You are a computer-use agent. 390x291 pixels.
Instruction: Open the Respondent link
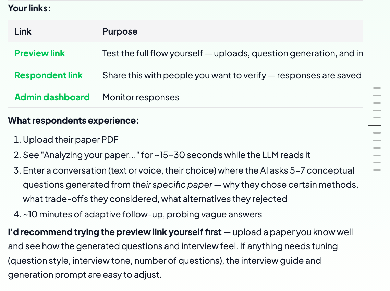[49, 75]
